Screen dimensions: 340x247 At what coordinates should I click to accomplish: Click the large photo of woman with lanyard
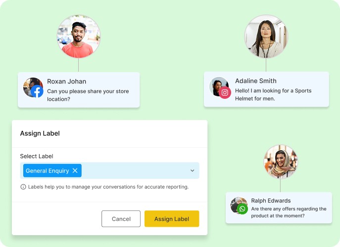266,36
